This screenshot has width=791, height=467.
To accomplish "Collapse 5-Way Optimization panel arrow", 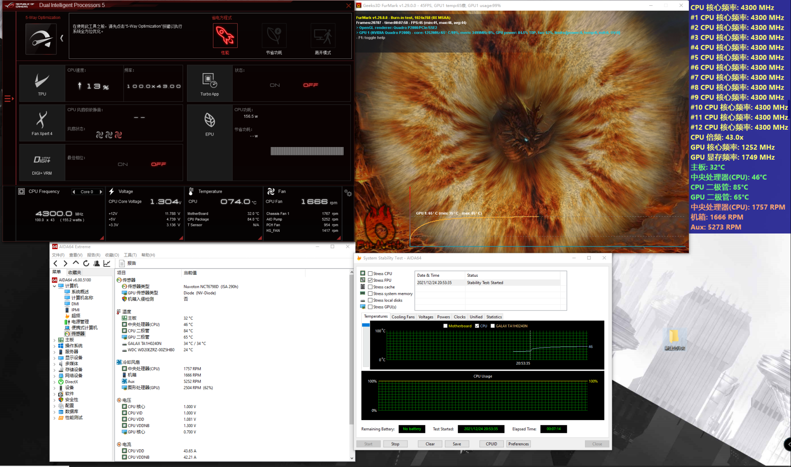I will (x=62, y=38).
